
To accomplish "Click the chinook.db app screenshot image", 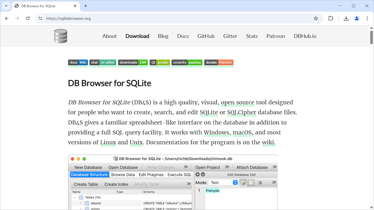I will pyautogui.click(x=173, y=182).
